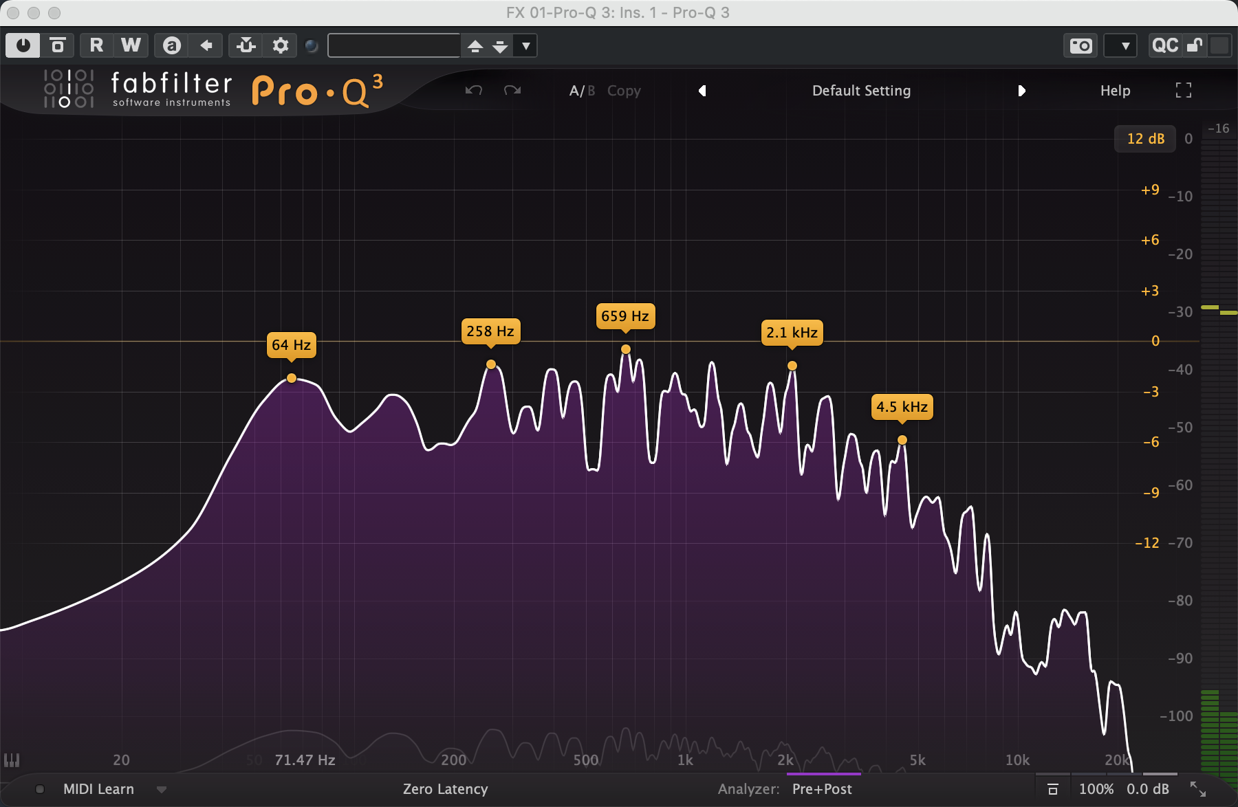Image resolution: width=1238 pixels, height=807 pixels.
Task: Open the Zero Latency processing mode menu
Action: (x=446, y=789)
